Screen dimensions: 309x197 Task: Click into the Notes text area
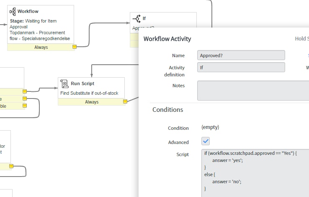tap(253, 91)
